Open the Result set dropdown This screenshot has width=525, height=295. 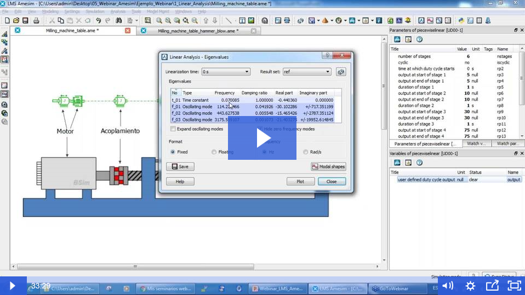pos(307,72)
